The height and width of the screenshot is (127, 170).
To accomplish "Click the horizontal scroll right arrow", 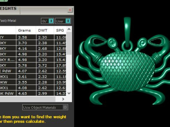I will 63,99.
